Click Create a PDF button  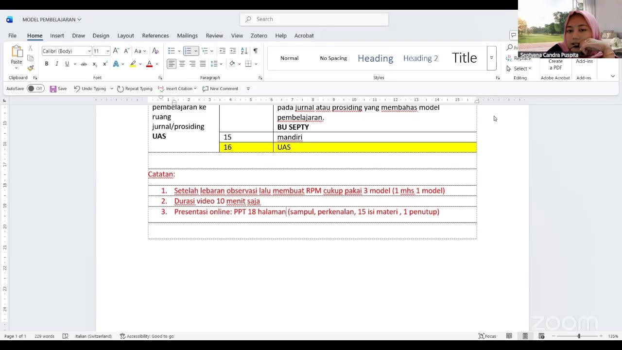pyautogui.click(x=555, y=64)
